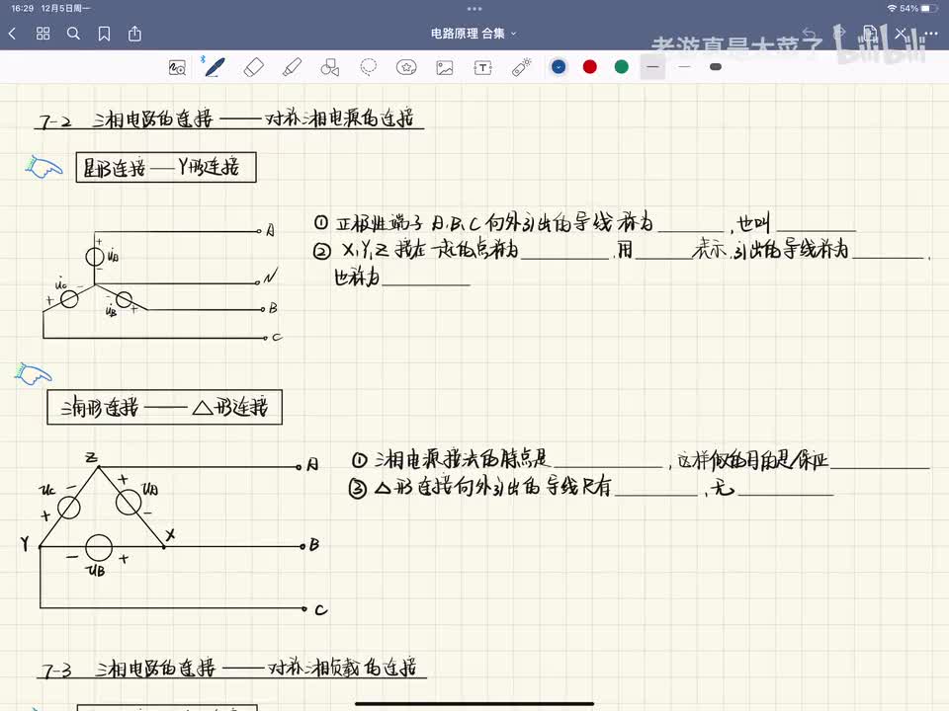
Task: Tap the 星形连接—Y形连接 boxed heading
Action: (166, 168)
